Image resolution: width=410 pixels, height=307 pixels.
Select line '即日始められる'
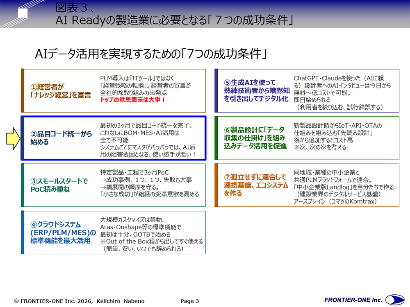tap(312, 100)
